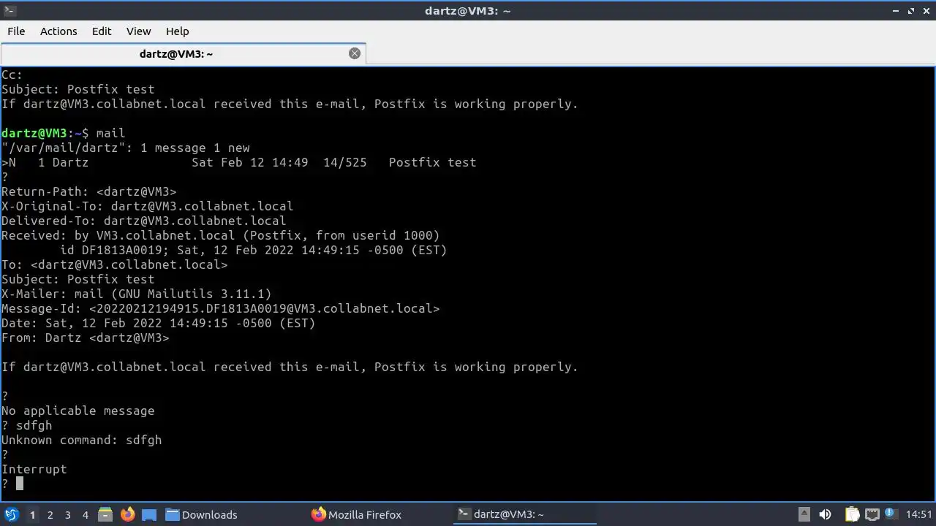Open the network connection tray icon
The width and height of the screenshot is (936, 526).
click(872, 514)
